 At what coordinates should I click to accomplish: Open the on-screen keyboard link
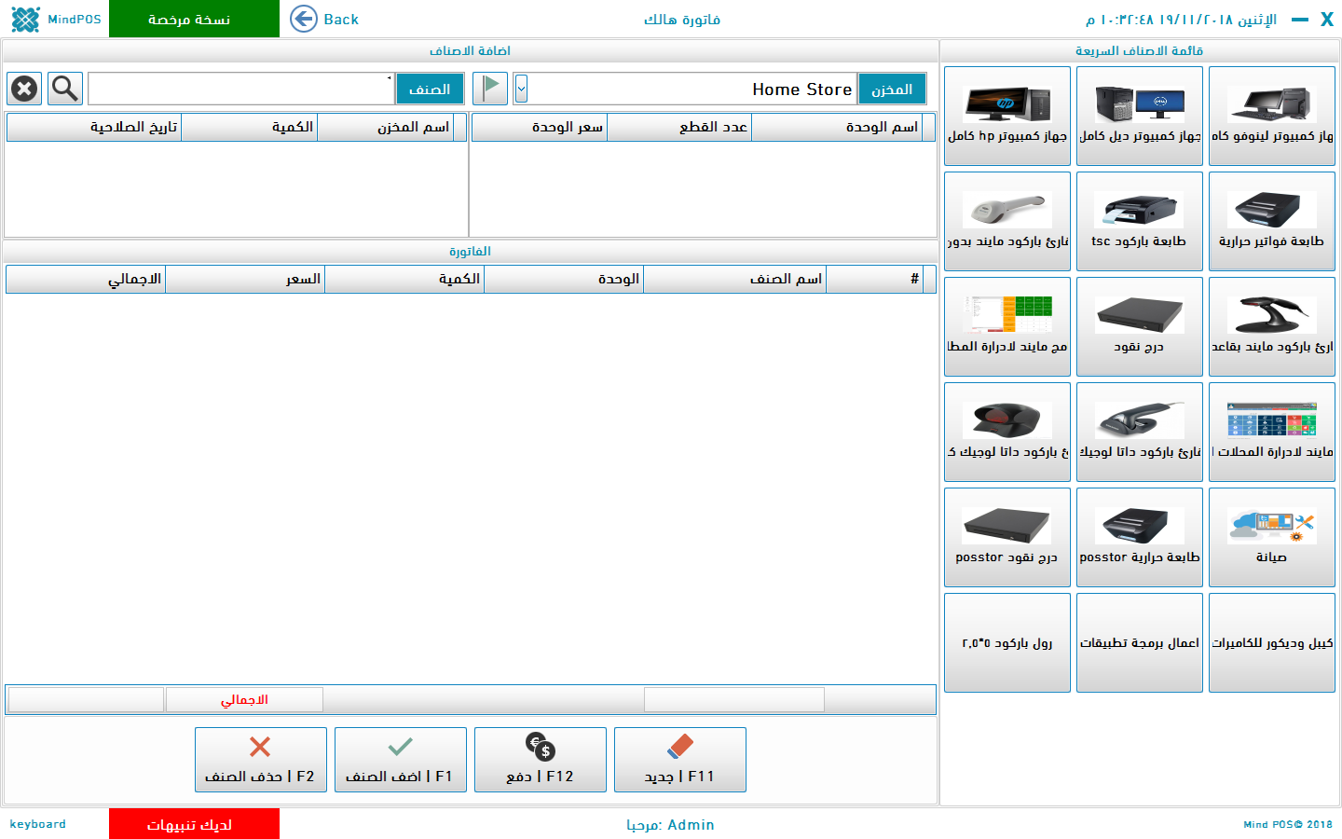(x=38, y=824)
